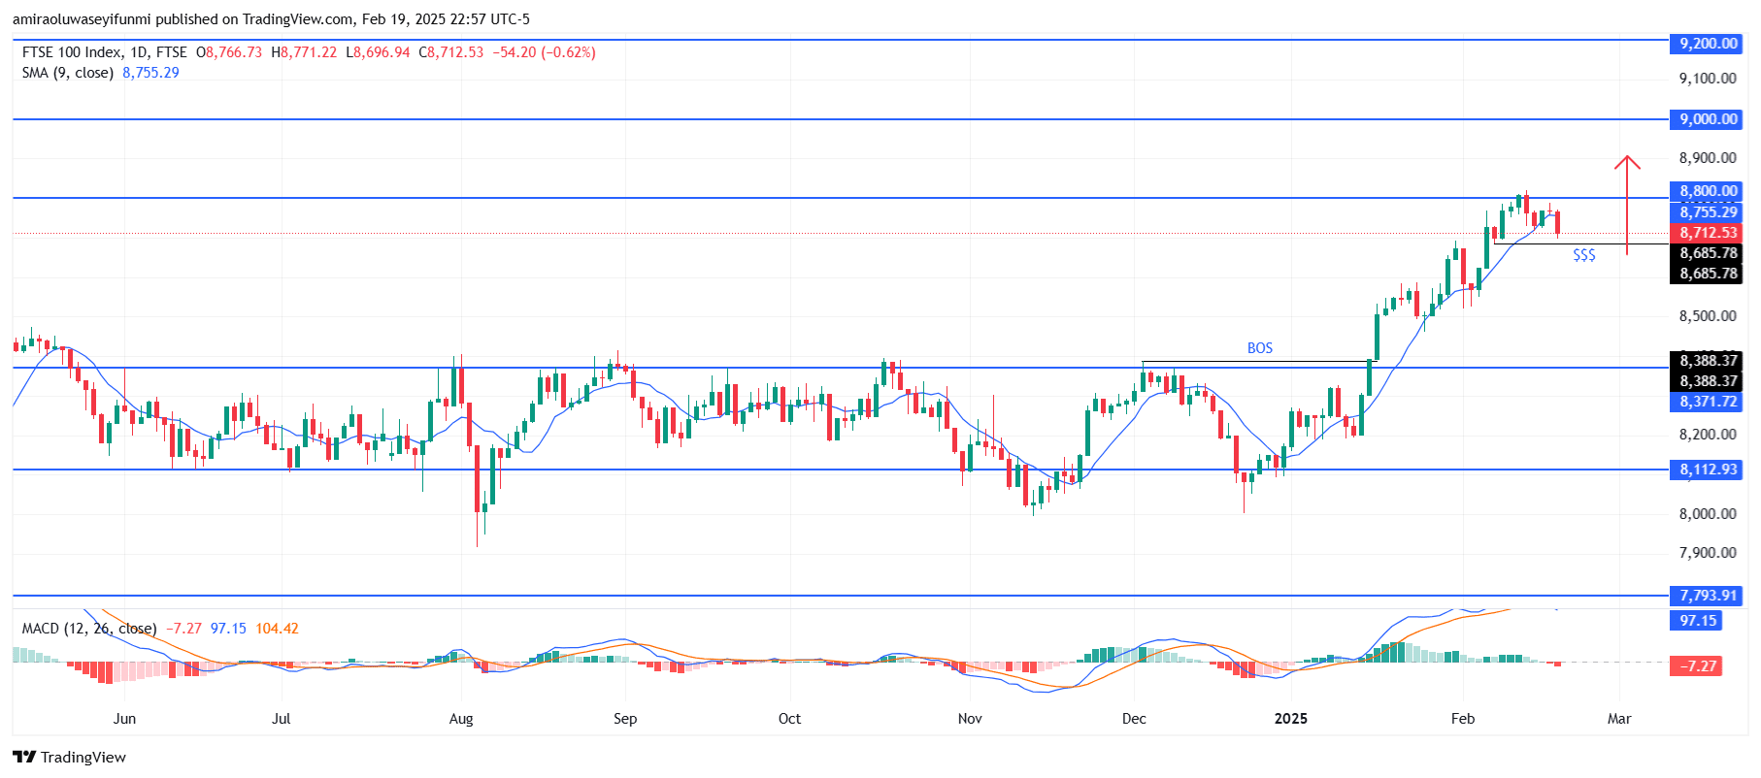Click the MACD (12, 26, close) indicator legend
This screenshot has width=1761, height=778.
click(89, 629)
